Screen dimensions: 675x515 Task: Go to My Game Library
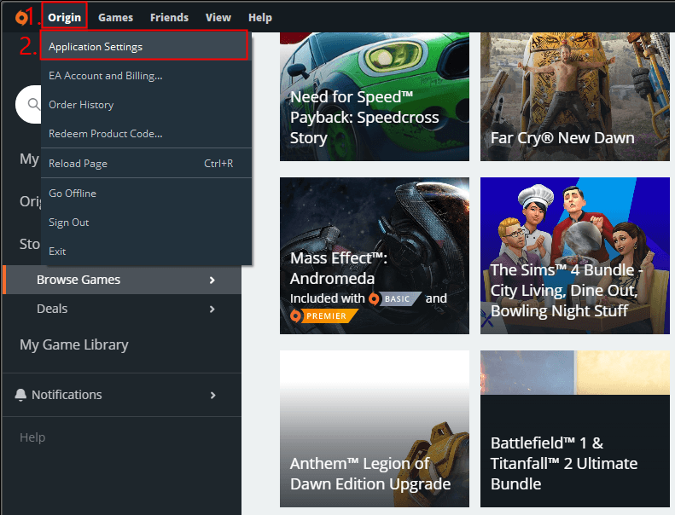point(74,344)
